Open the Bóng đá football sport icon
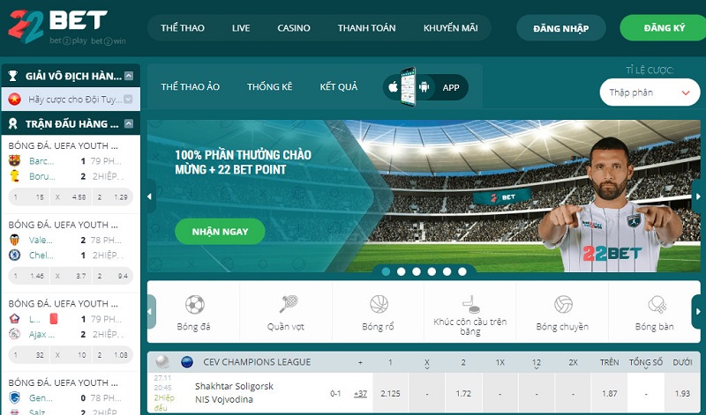The image size is (706, 415). click(194, 305)
